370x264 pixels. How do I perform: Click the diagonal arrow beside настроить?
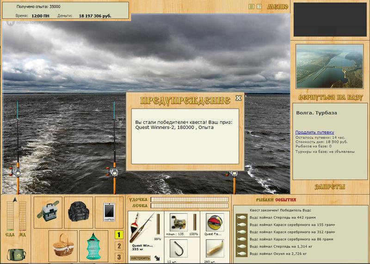pos(157,258)
